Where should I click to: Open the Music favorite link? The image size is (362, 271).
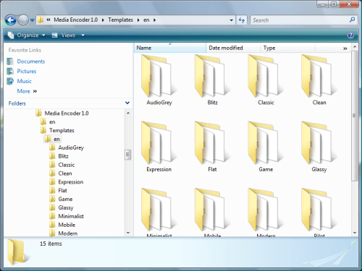tap(24, 81)
